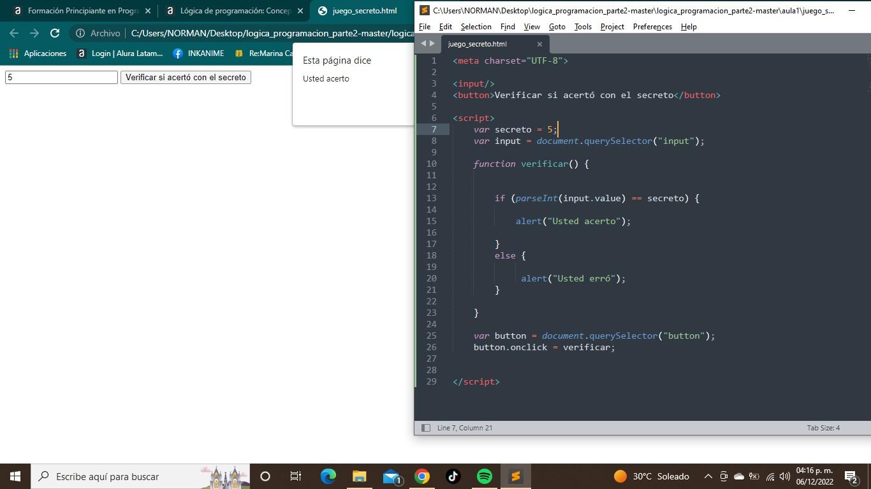This screenshot has height=489, width=871.
Task: Click the next tab arrow in Sublime
Action: tap(432, 44)
